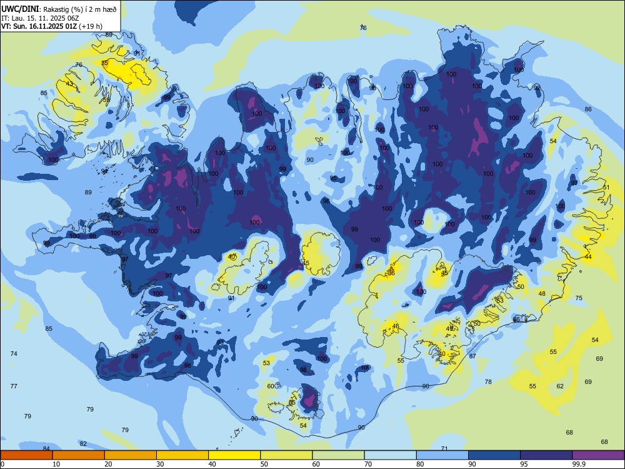Click the '84' value at bottom-left corner
625x469 pixels.
(x=46, y=448)
